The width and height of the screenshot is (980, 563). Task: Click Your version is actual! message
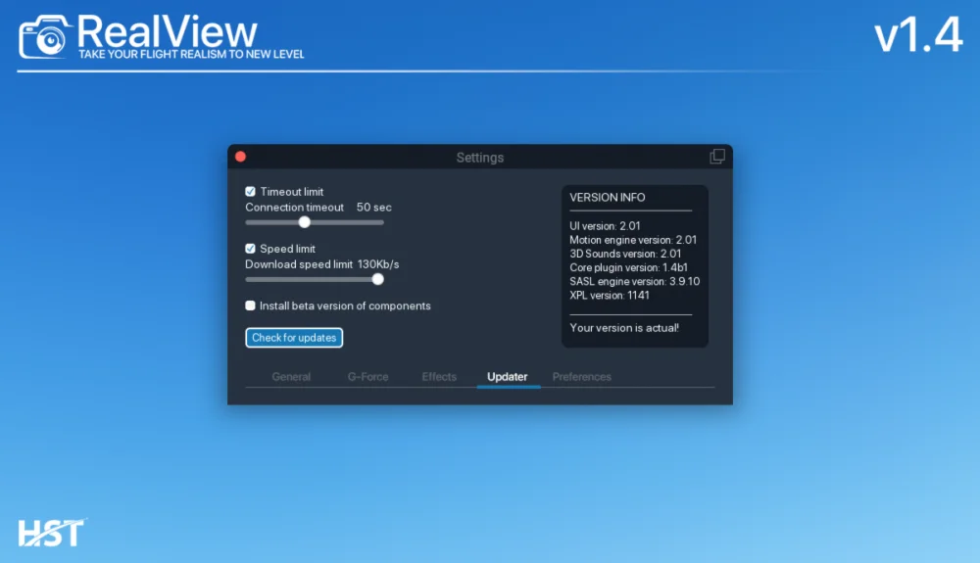click(624, 328)
